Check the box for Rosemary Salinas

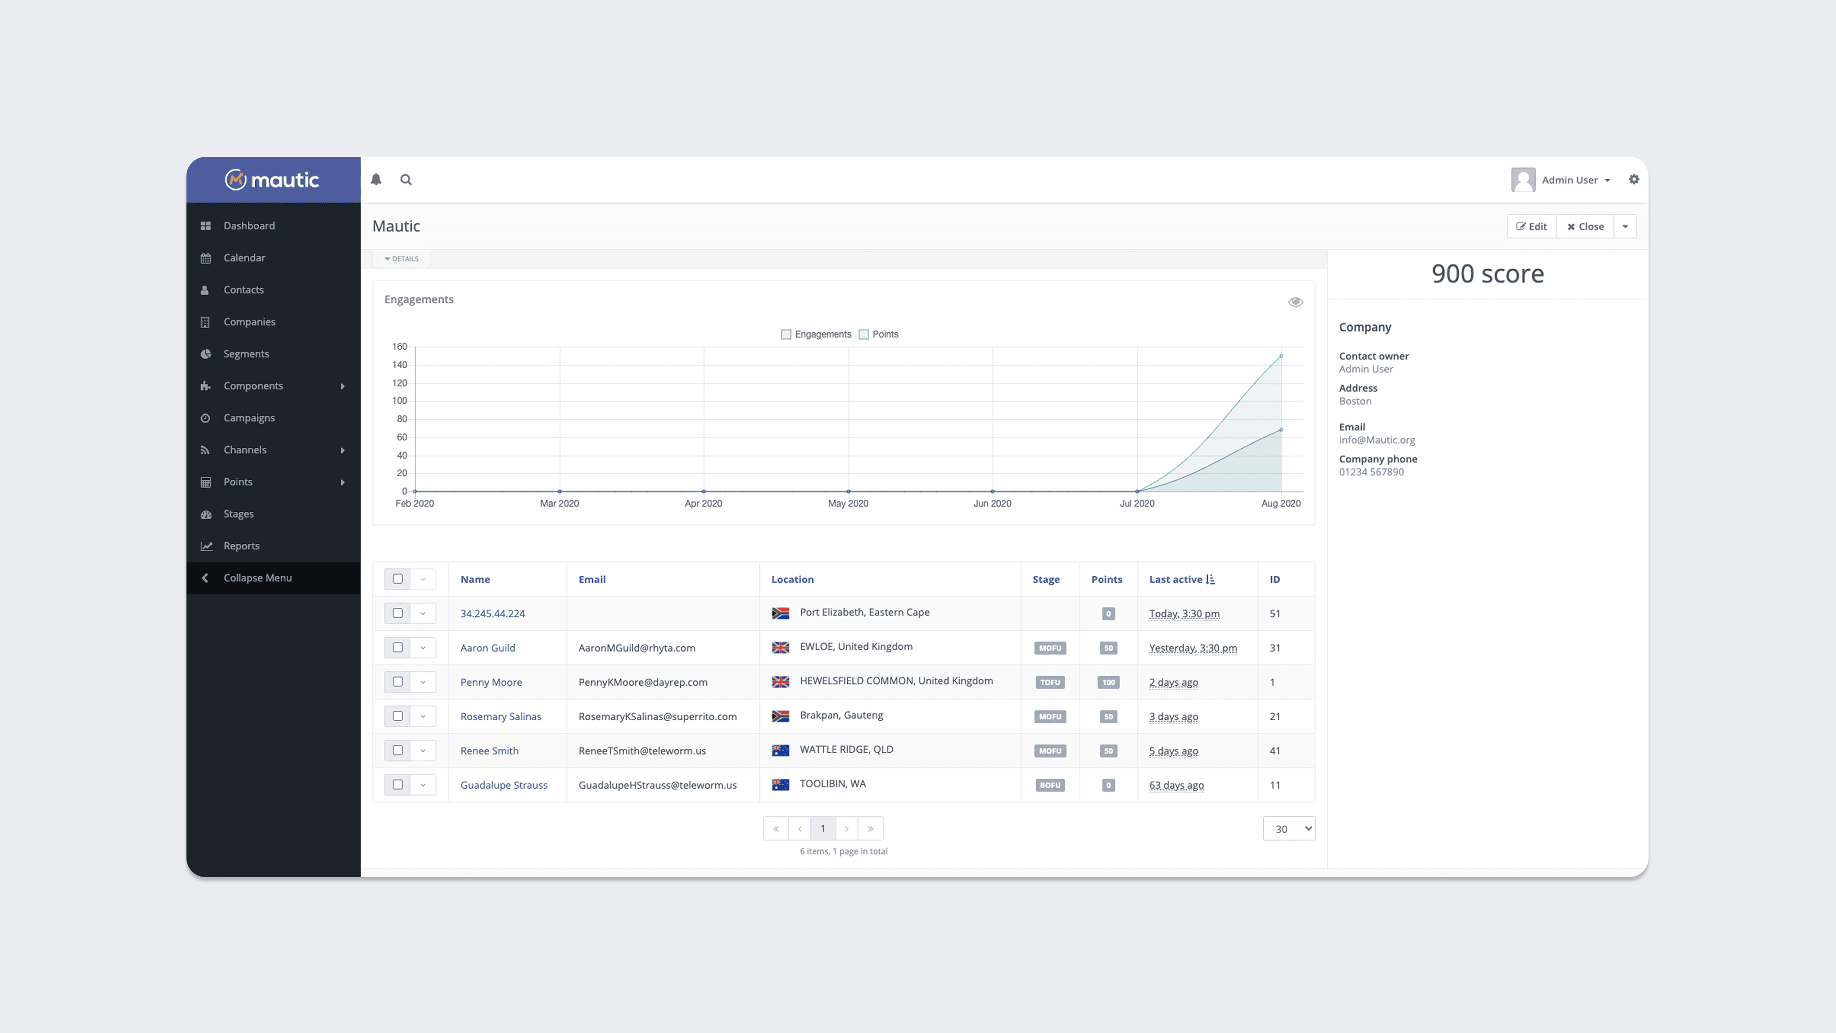point(398,716)
